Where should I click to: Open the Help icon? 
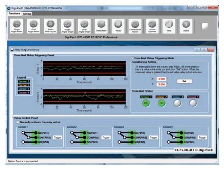(169, 26)
